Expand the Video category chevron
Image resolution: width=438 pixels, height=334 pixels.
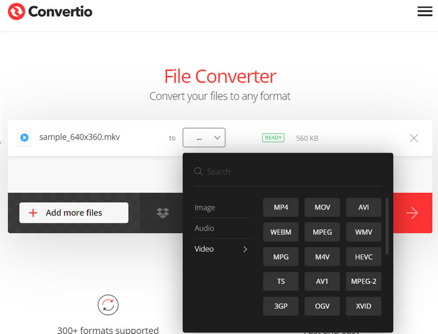coord(245,249)
